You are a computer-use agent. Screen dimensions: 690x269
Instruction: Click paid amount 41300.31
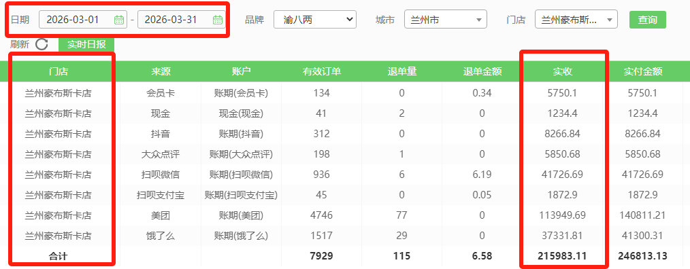click(x=643, y=236)
